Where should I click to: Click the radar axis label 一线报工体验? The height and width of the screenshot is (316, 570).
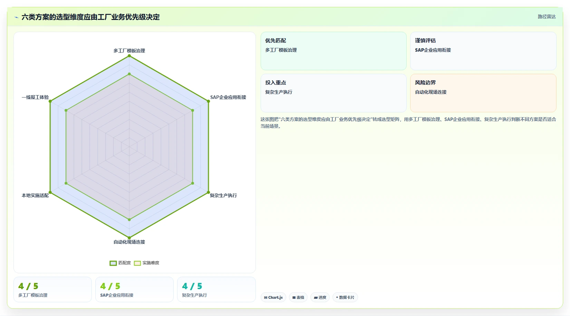[35, 97]
